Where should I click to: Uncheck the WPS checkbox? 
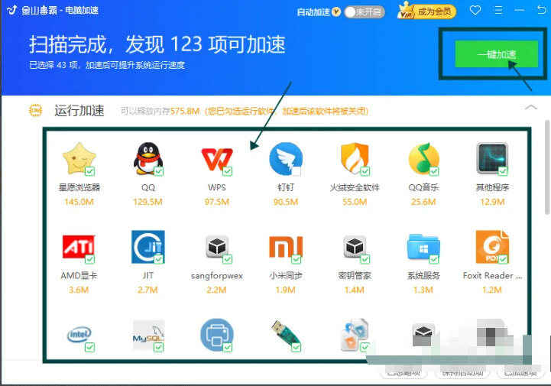tap(228, 171)
